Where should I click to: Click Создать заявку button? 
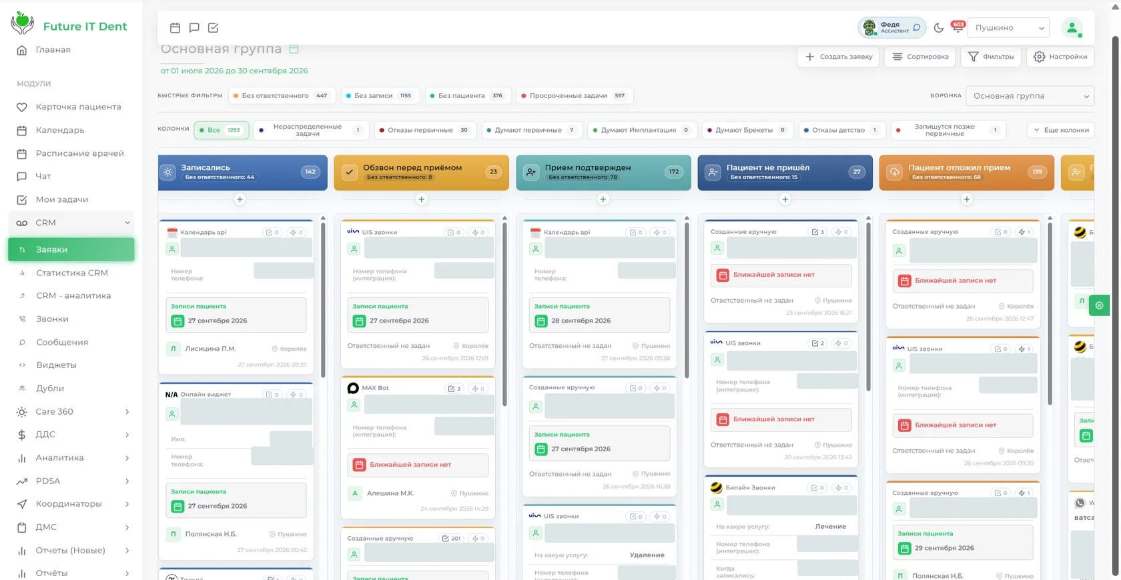(x=839, y=57)
